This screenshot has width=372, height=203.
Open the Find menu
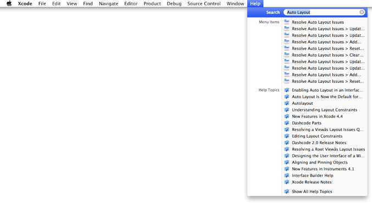[88, 3]
